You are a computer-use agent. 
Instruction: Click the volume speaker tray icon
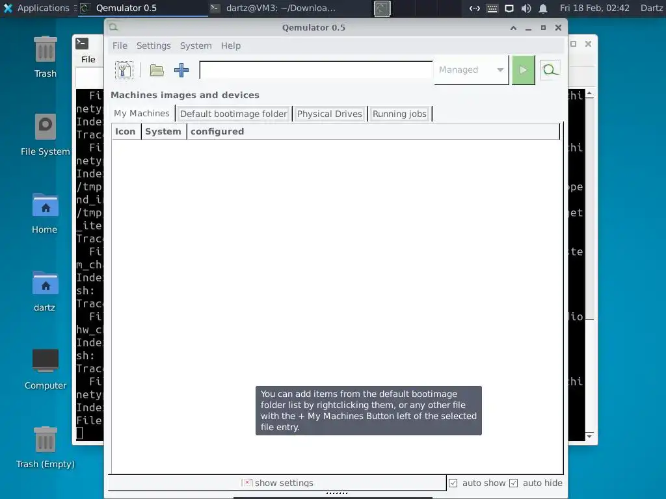point(526,8)
